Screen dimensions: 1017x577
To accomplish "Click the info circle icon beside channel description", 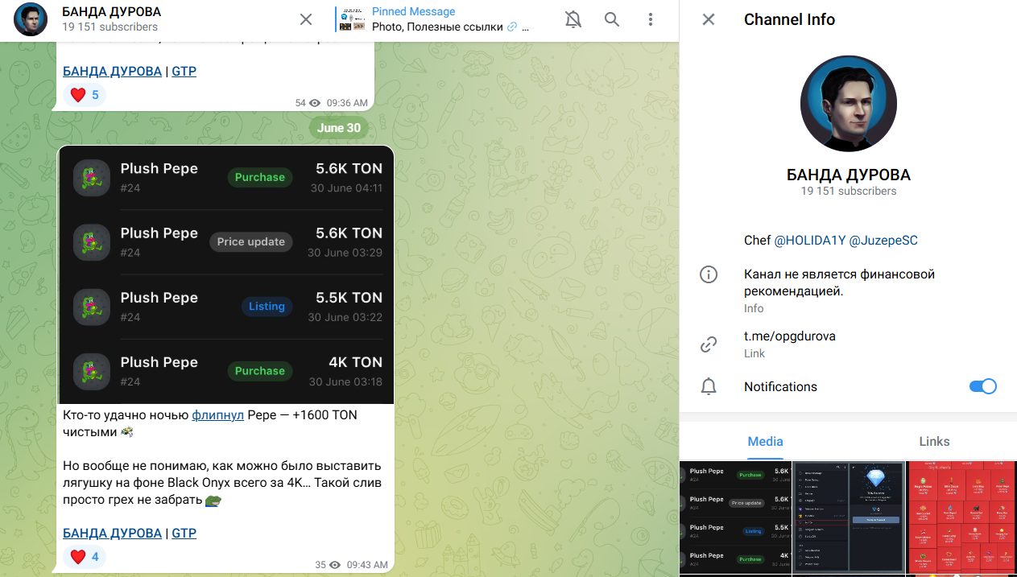I will pos(709,274).
